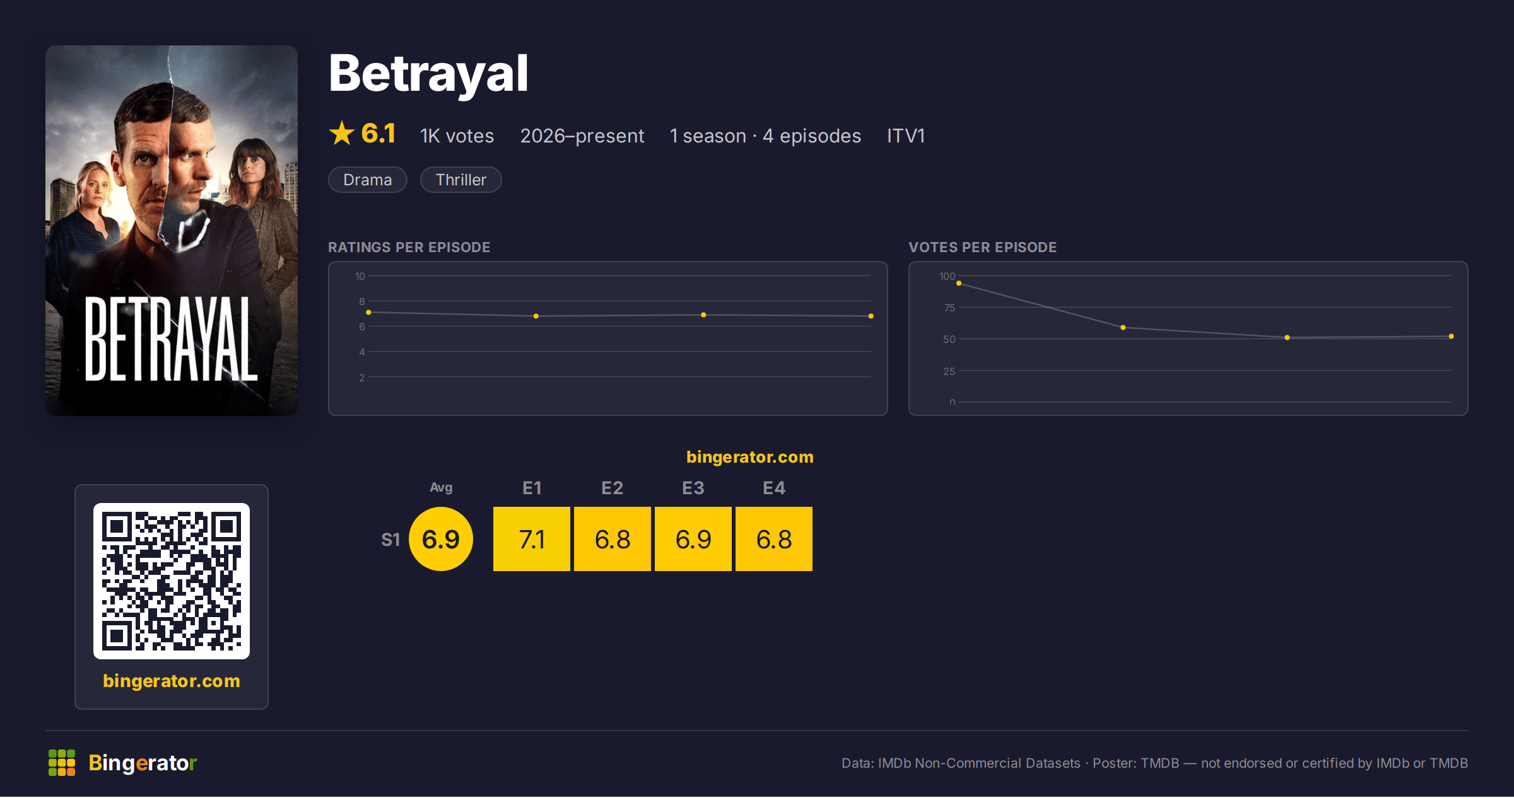Image resolution: width=1514 pixels, height=798 pixels.
Task: Click last data point in ratings chart
Action: (x=871, y=316)
